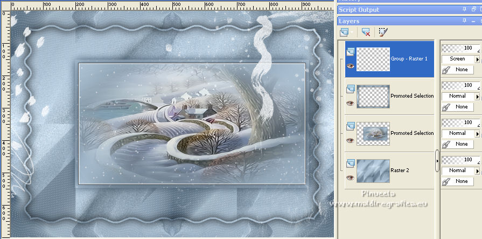Click the landscape thumbnail of Promoted Selection layer

pyautogui.click(x=373, y=134)
